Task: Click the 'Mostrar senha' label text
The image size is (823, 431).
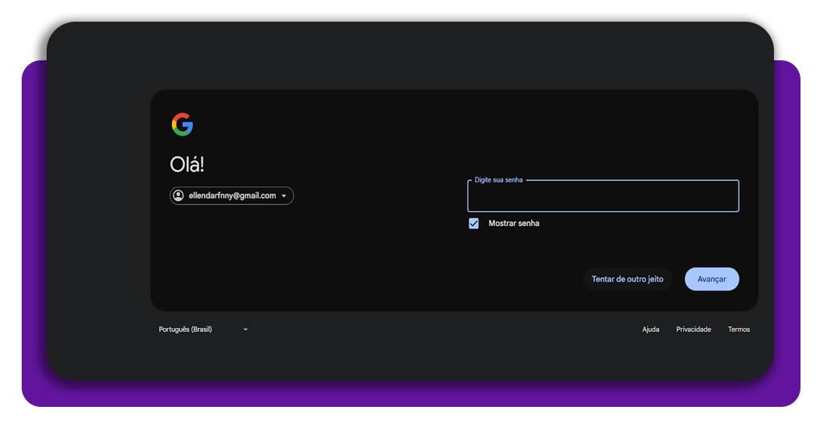Action: (514, 224)
